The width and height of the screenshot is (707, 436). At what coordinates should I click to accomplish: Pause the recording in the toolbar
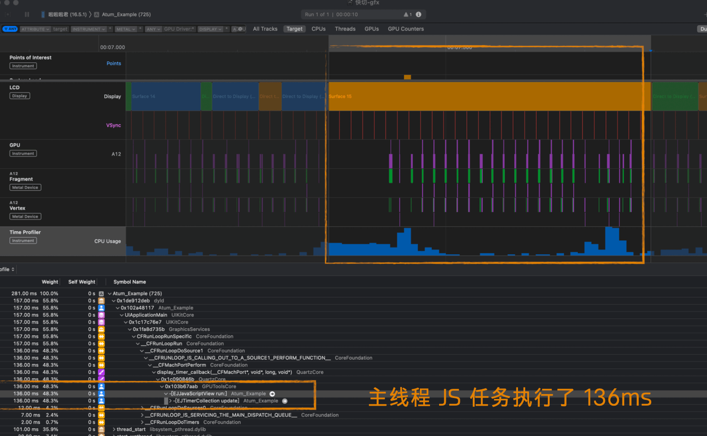tap(27, 14)
